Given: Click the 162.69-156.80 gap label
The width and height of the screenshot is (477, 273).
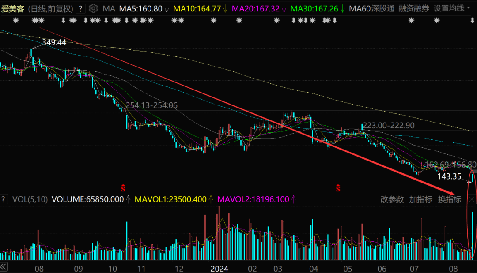Looking at the screenshot, I should [450, 165].
